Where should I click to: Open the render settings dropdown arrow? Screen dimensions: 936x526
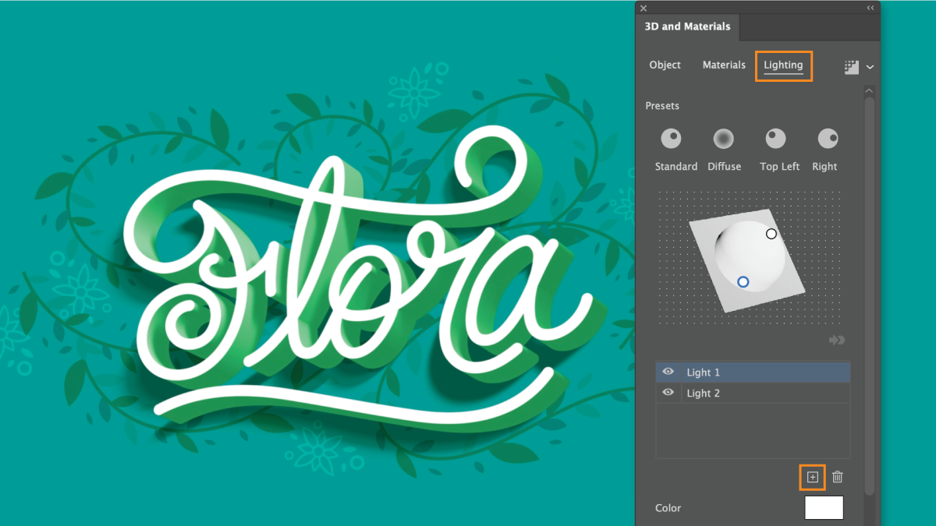[870, 68]
